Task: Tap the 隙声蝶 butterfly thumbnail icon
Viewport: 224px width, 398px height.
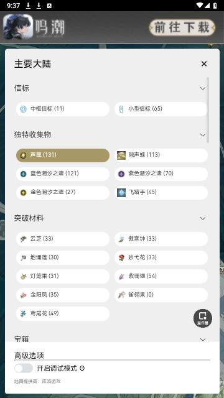Action: (121, 155)
